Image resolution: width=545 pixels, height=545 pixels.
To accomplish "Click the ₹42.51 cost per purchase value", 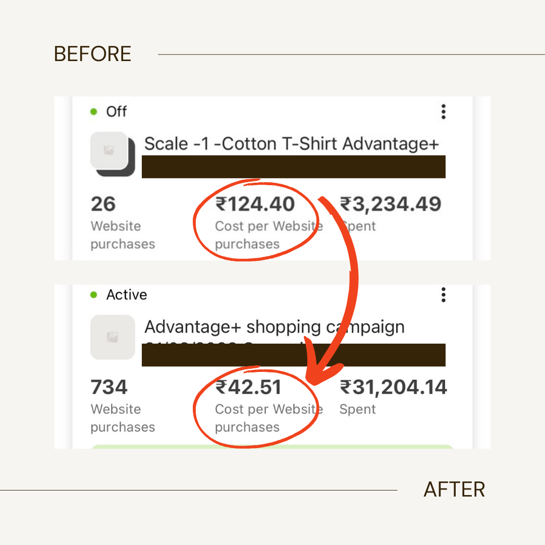I will [248, 388].
